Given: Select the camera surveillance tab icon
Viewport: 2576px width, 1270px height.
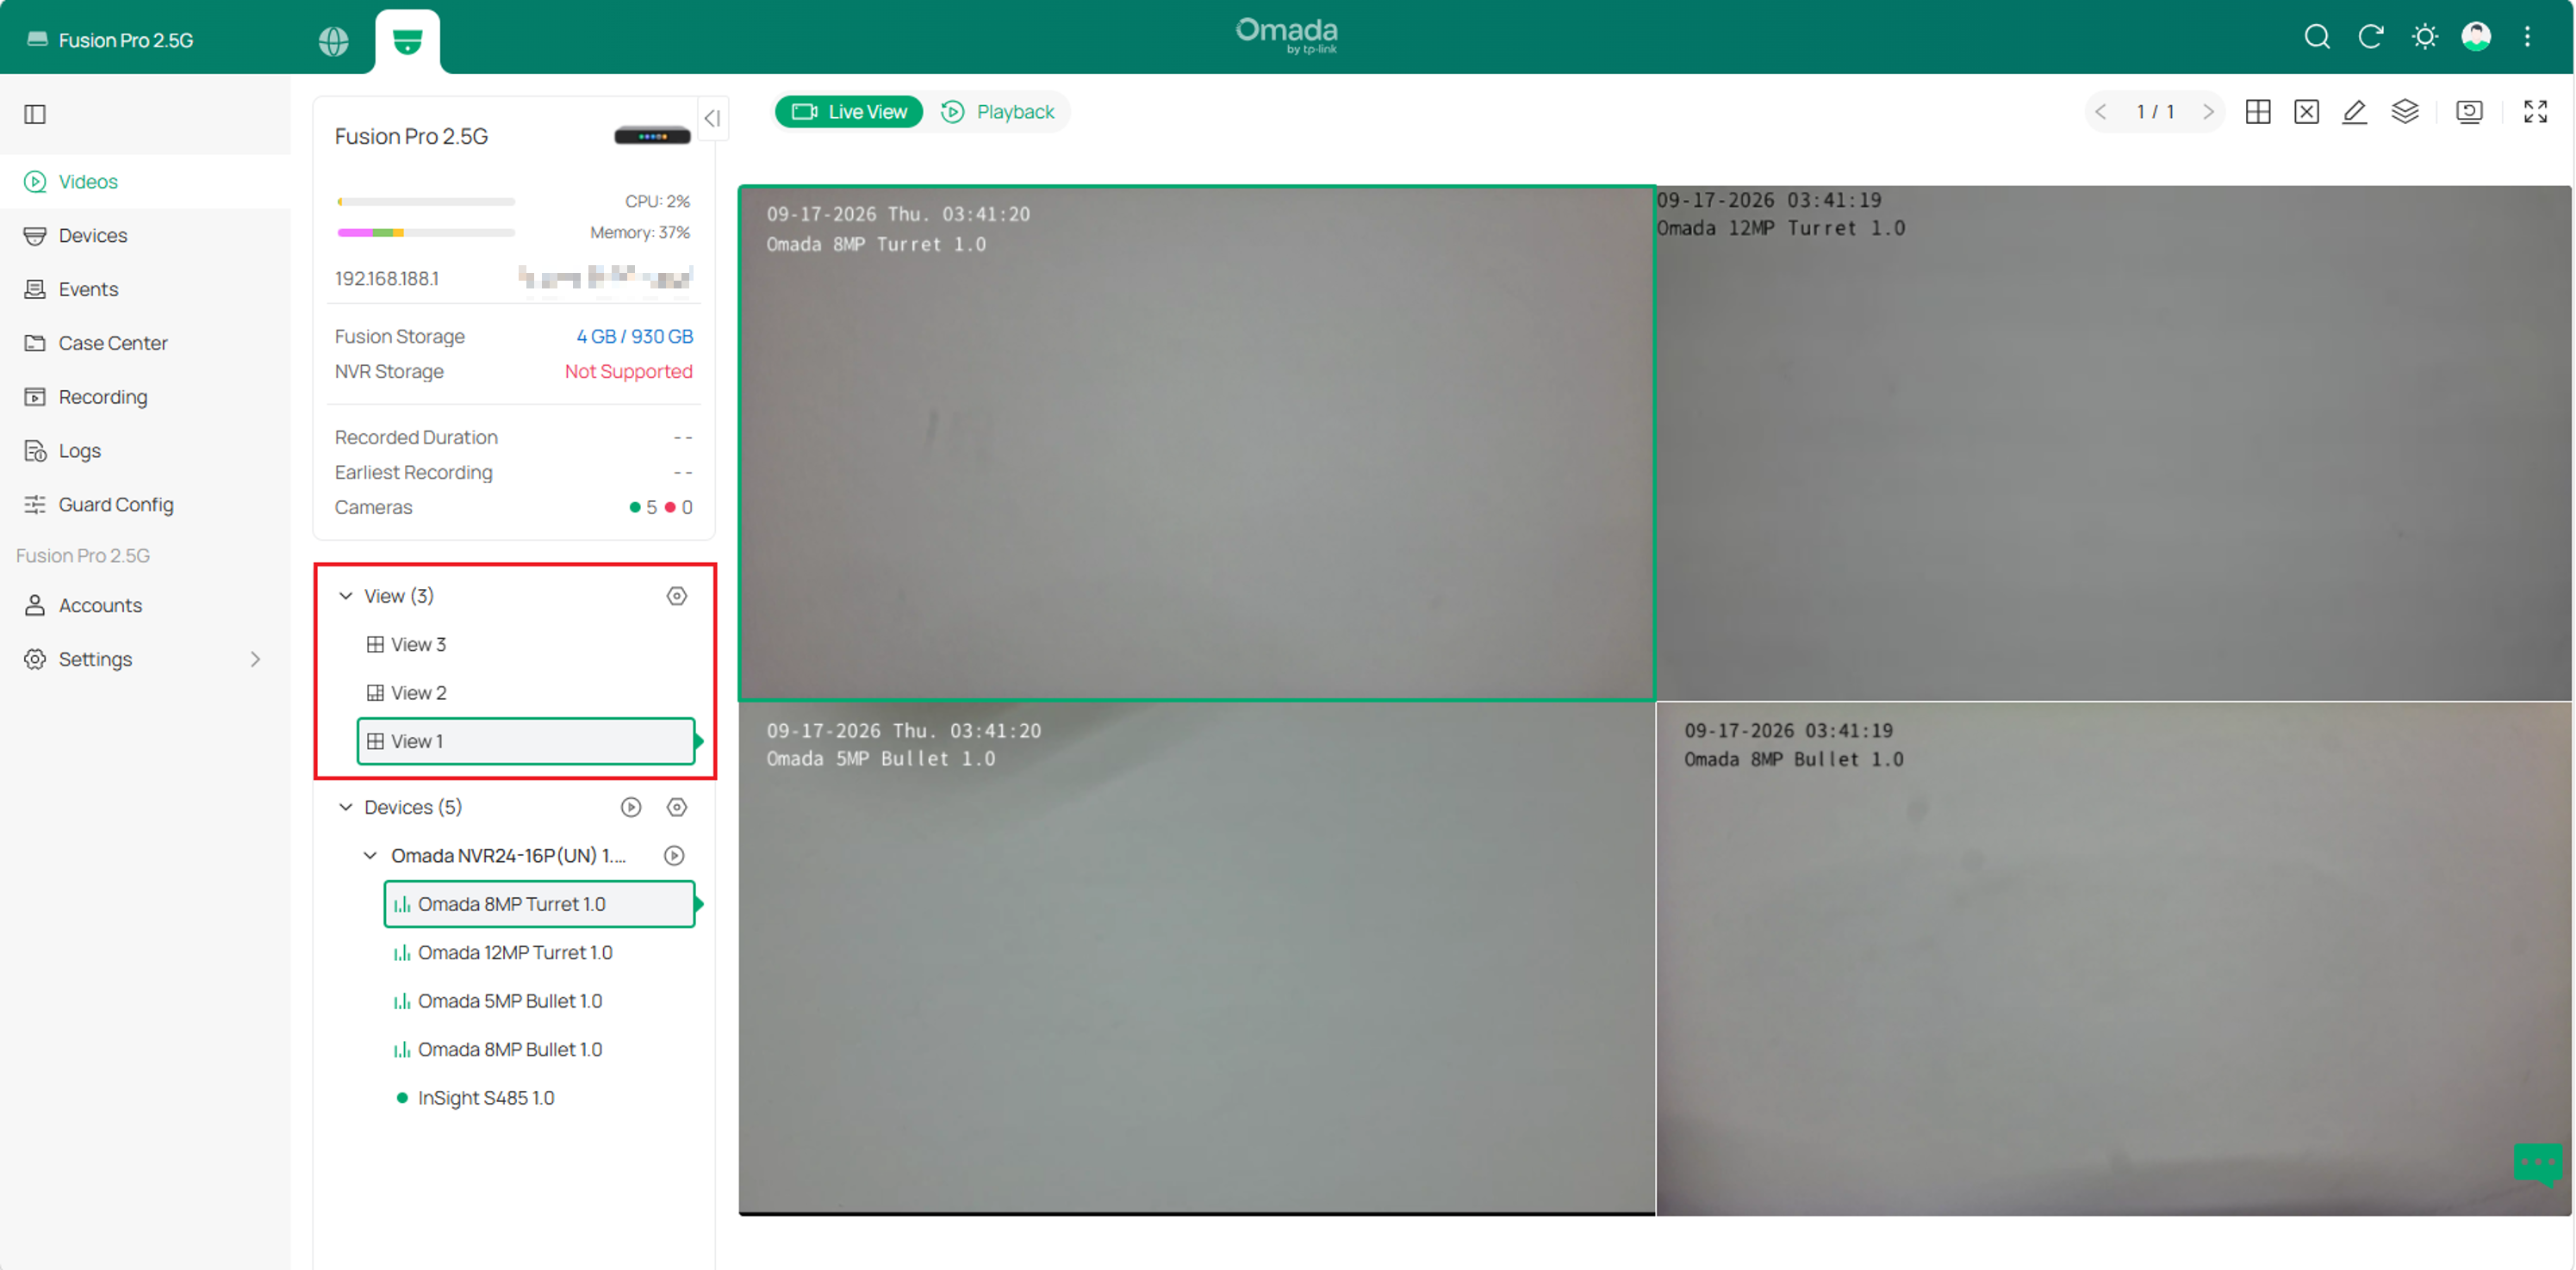Looking at the screenshot, I should 407,41.
